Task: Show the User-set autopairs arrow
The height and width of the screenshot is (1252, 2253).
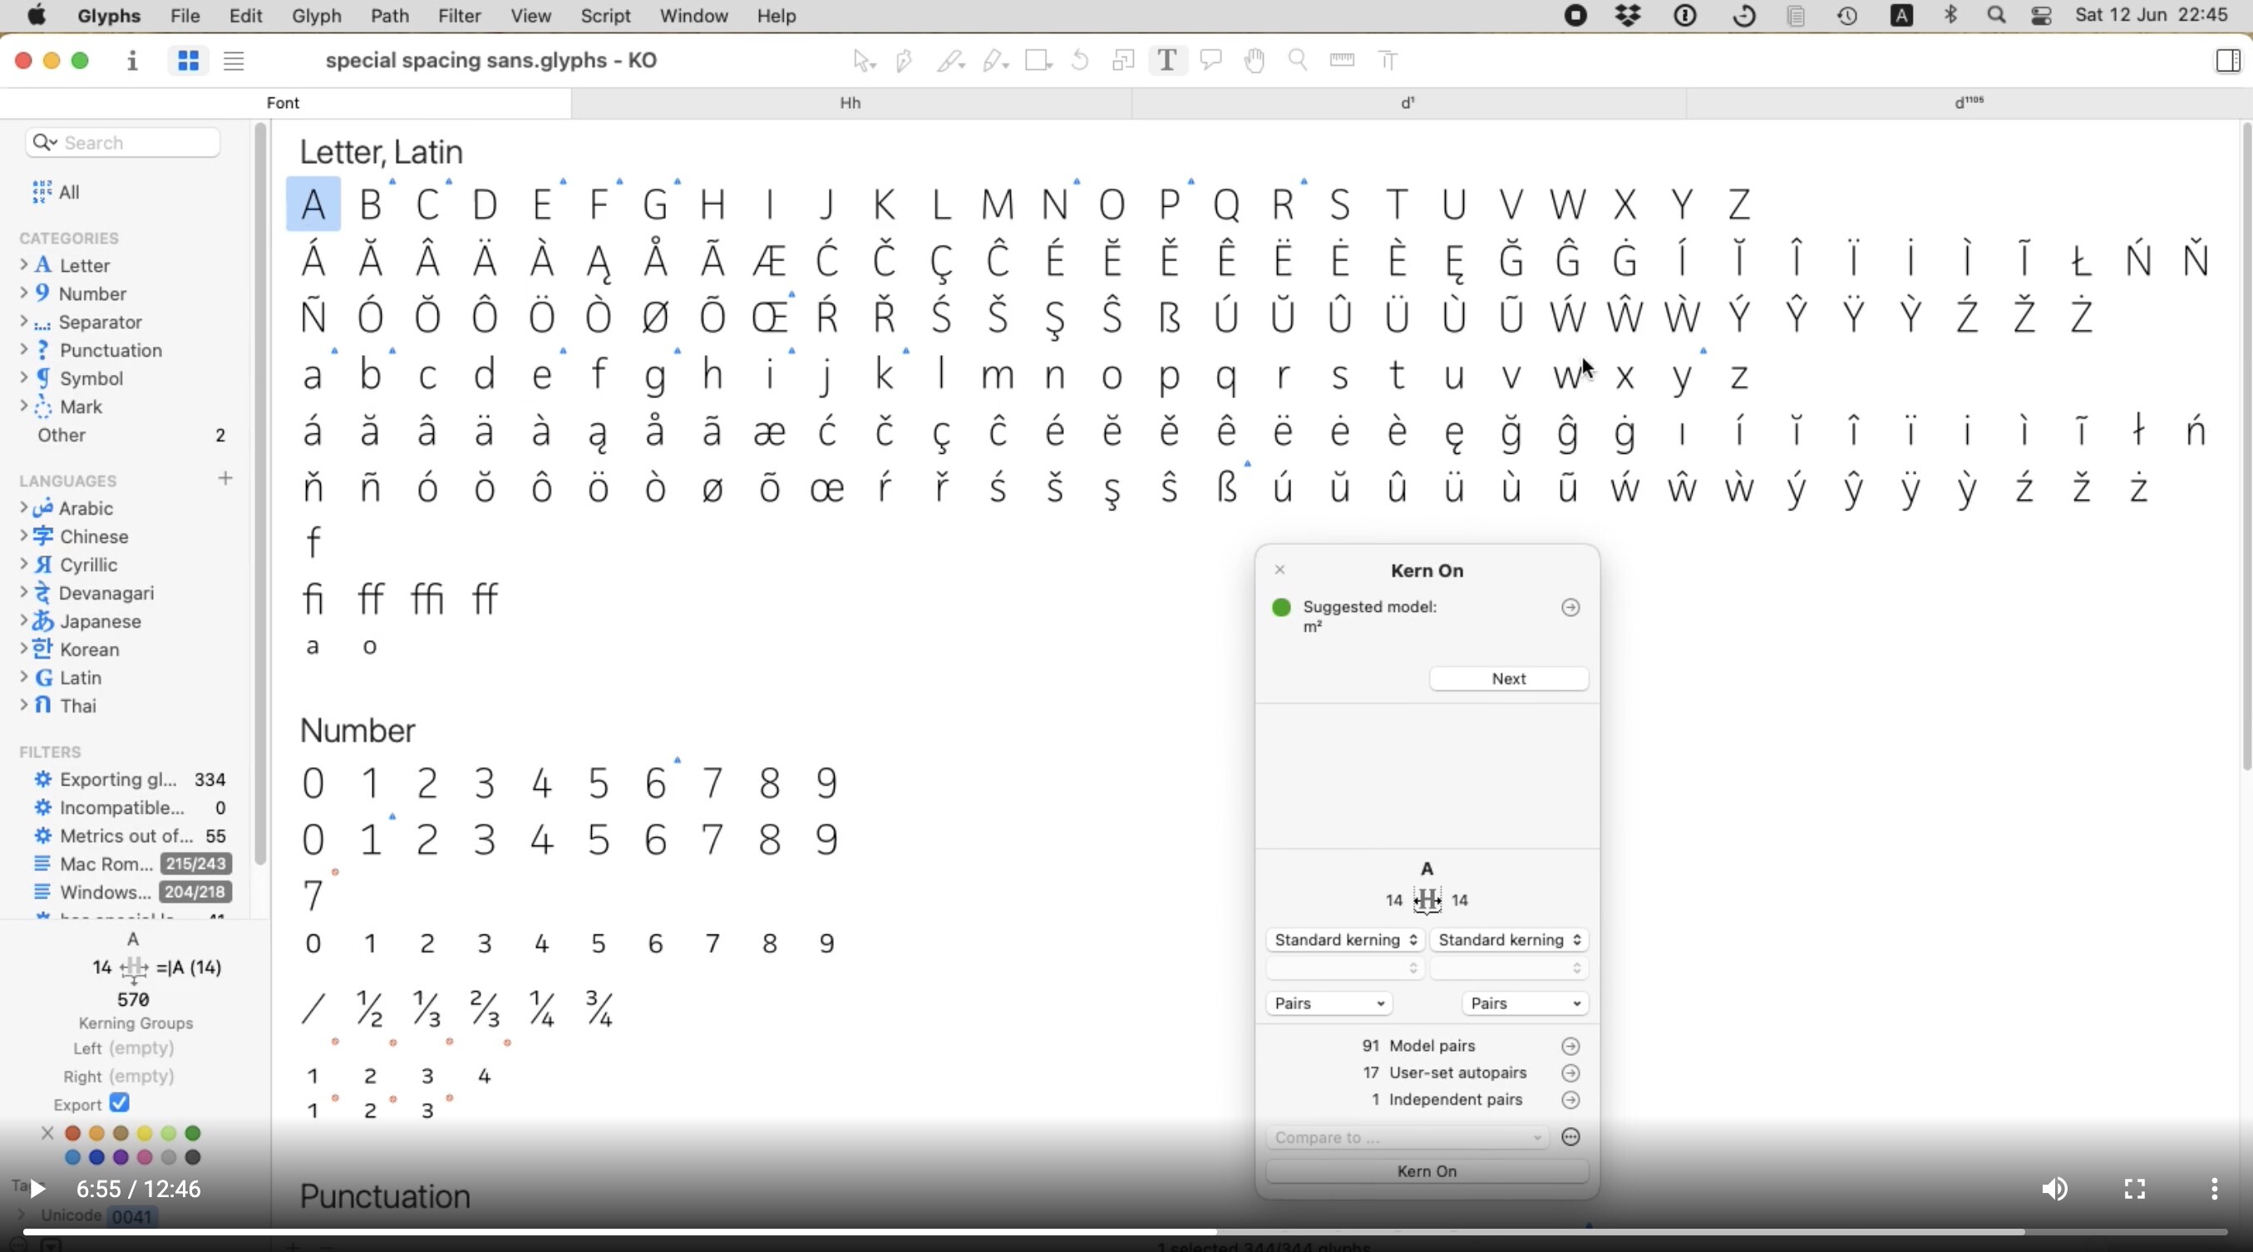Action: pos(1570,1073)
